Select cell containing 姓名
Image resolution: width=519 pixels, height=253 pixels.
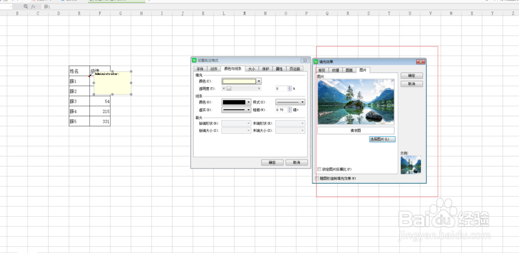[79, 71]
